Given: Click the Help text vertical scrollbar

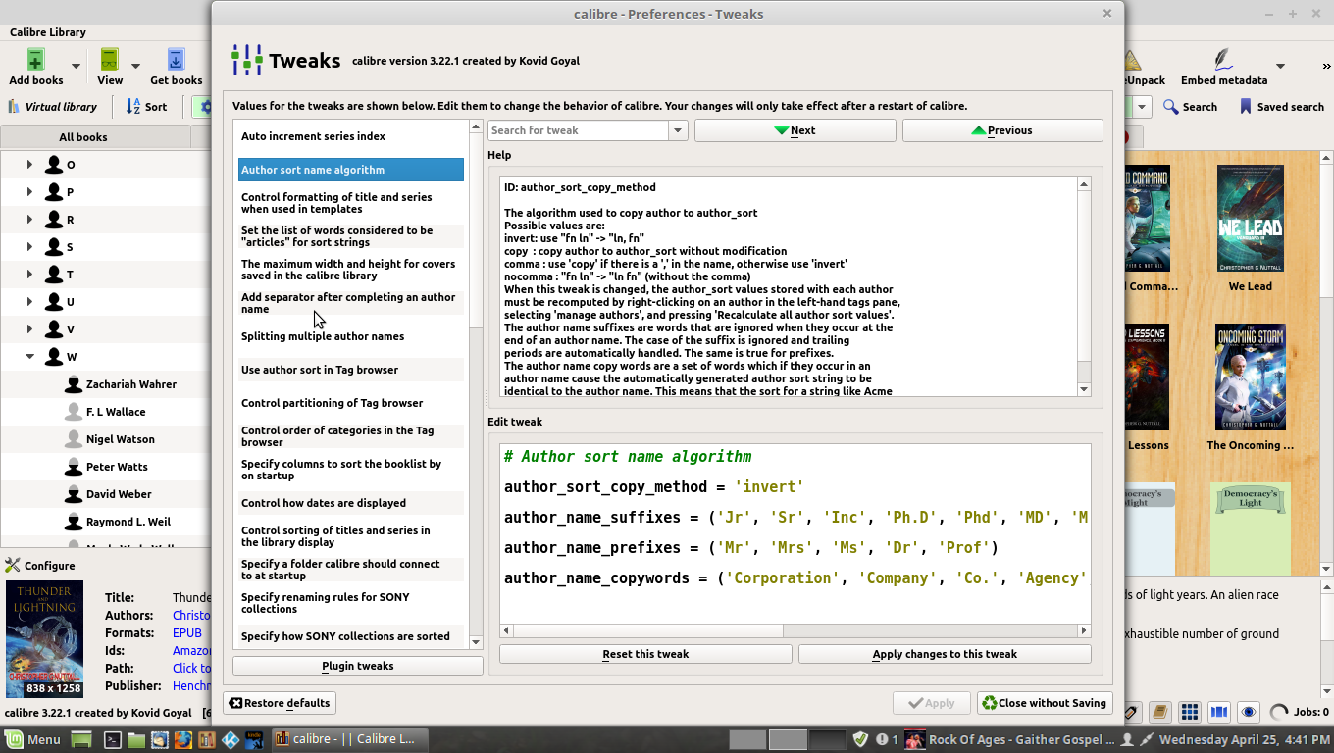Looking at the screenshot, I should (1084, 287).
